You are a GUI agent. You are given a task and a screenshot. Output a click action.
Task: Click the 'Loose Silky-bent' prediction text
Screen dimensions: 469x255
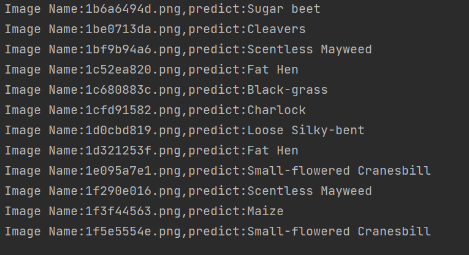coord(306,131)
